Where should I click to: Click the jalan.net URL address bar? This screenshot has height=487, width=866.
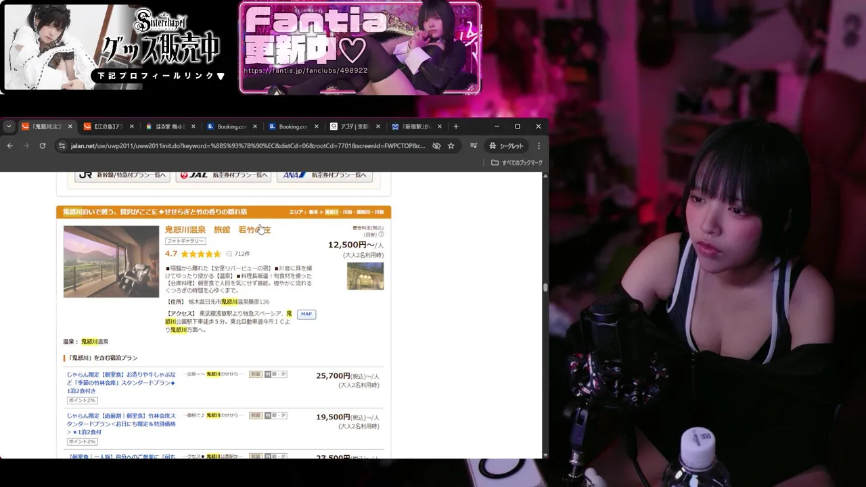pos(248,145)
